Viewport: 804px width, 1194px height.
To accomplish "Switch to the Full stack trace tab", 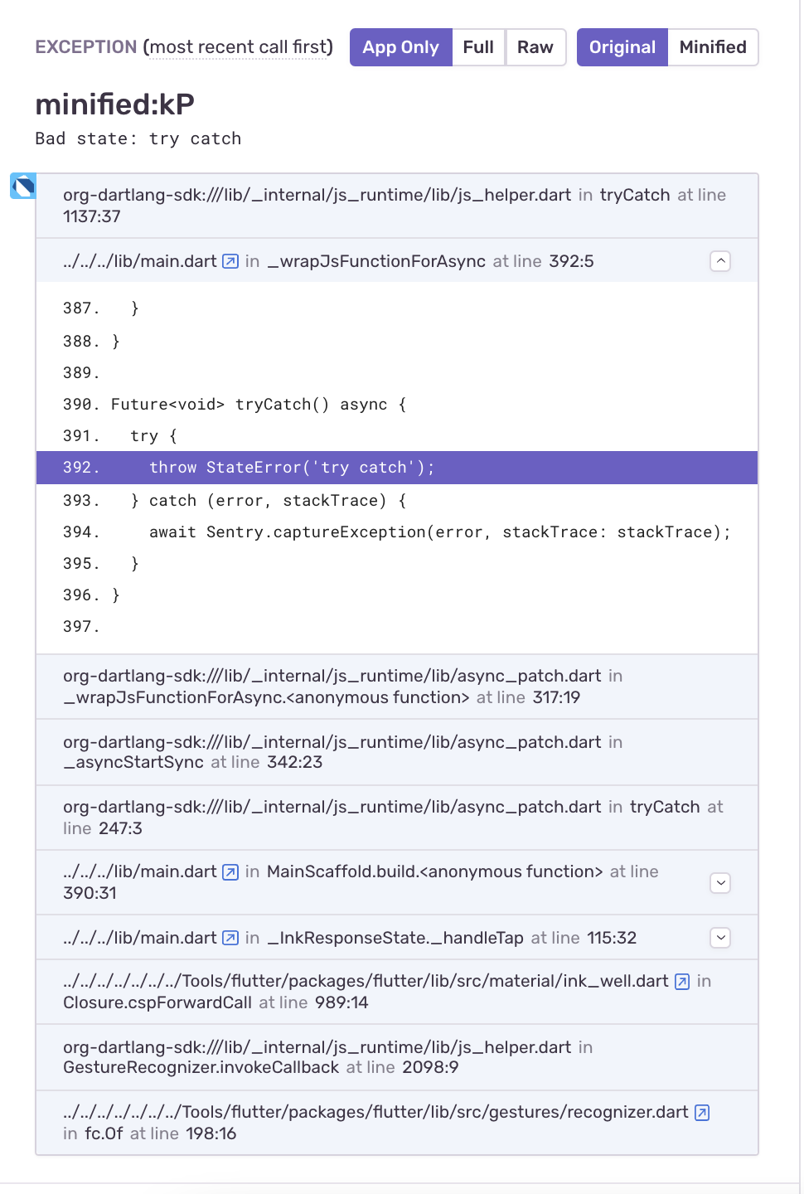I will point(478,47).
